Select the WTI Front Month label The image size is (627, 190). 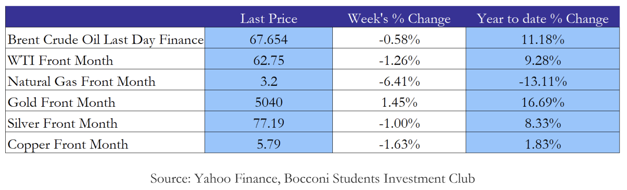pos(60,61)
